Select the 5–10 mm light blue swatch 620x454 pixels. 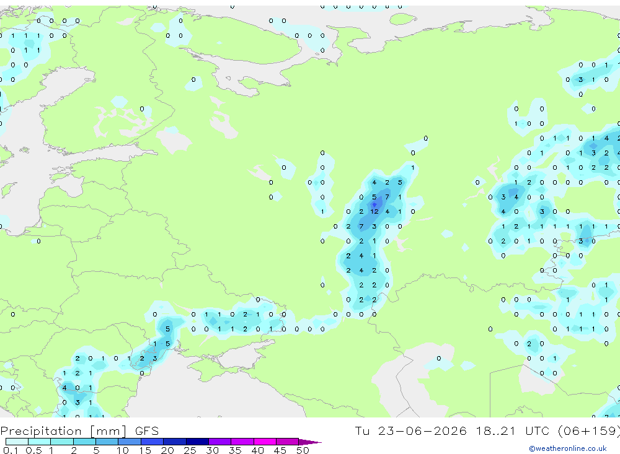(107, 442)
